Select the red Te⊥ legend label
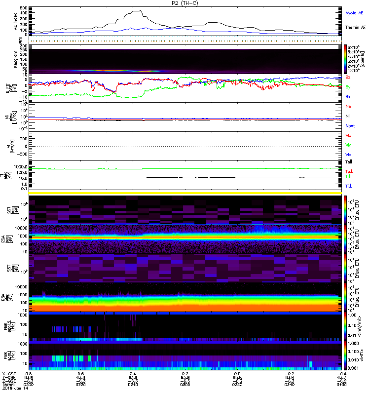The height and width of the screenshot is (395, 370). (349, 171)
